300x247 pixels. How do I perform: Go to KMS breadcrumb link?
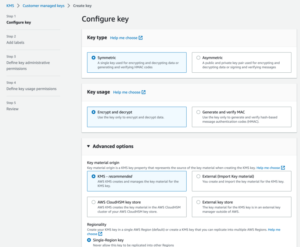coord(10,6)
